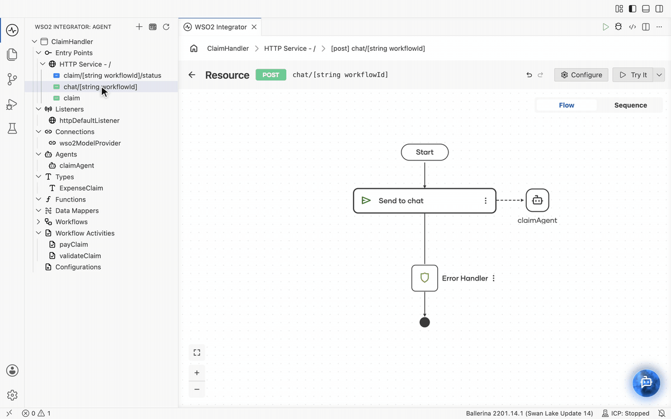Click the add plus icon in Integrator panel

coord(139,27)
